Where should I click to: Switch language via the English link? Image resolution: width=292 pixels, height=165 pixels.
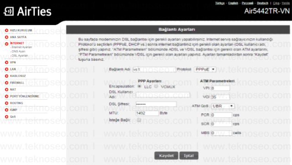[x=233, y=3]
